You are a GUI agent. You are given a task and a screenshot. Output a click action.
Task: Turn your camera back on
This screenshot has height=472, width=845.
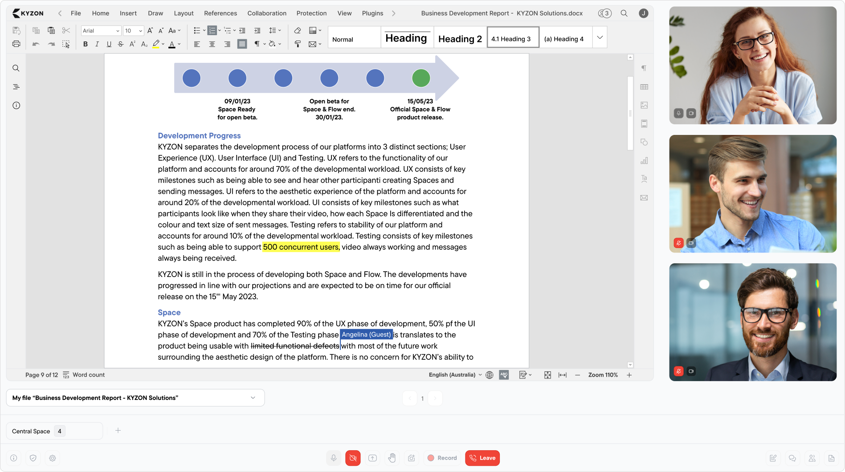point(353,458)
